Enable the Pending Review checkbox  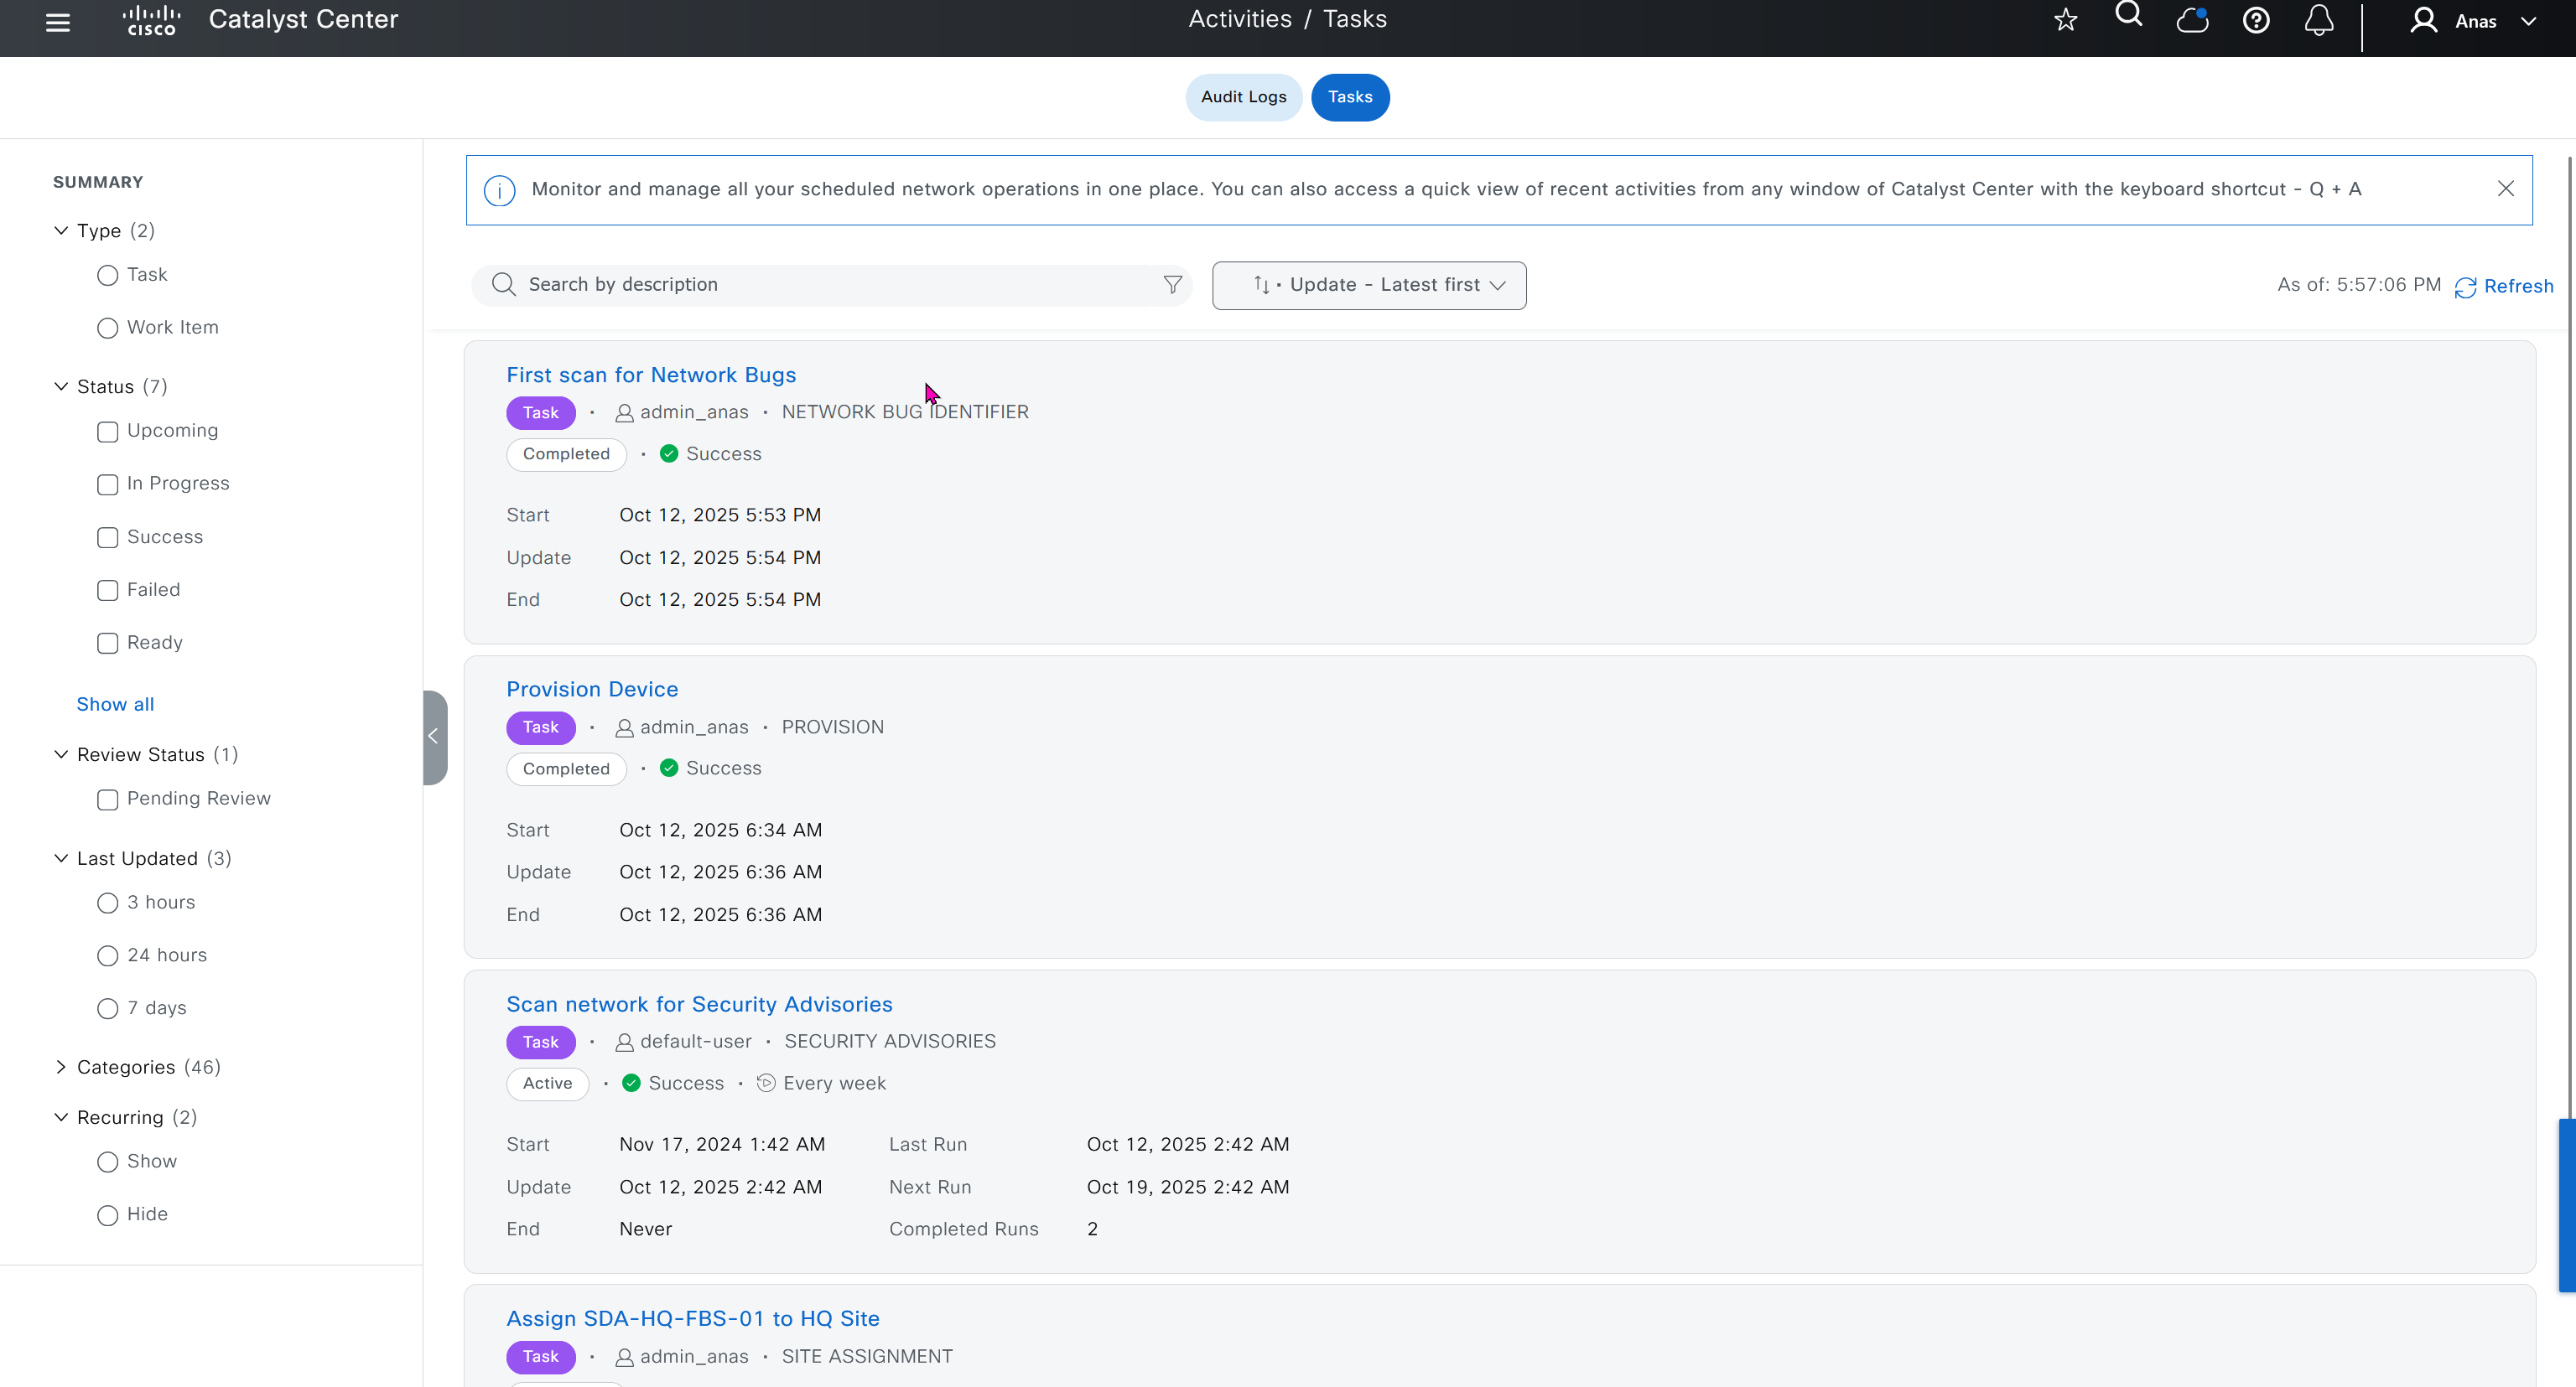[x=108, y=800]
